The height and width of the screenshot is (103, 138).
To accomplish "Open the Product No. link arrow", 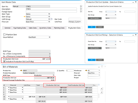I will (x=21, y=70).
